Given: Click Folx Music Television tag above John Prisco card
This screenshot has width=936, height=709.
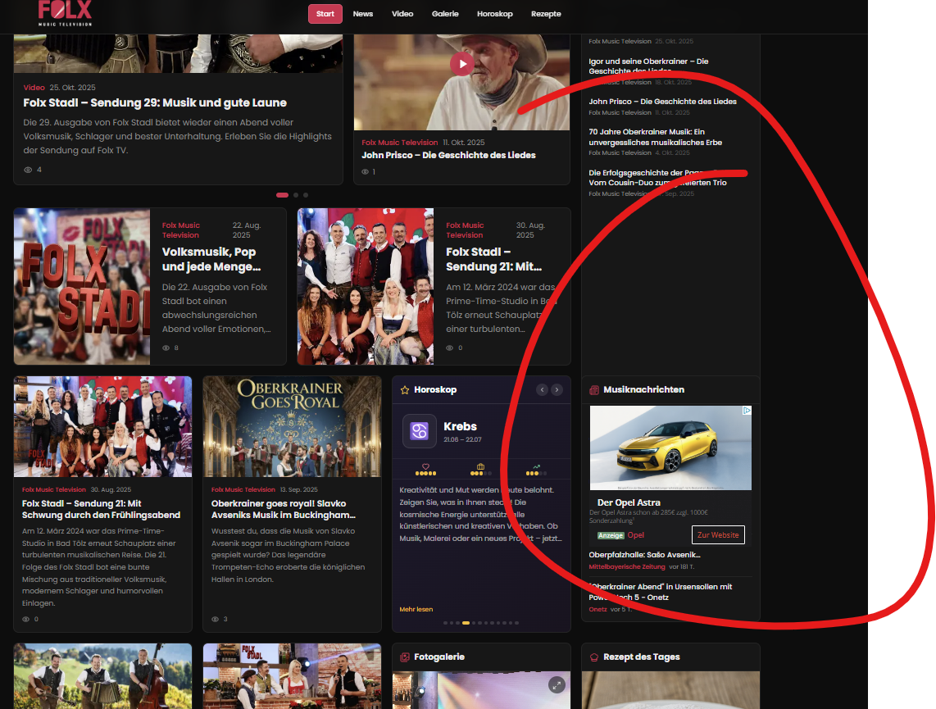Looking at the screenshot, I should click(x=399, y=143).
